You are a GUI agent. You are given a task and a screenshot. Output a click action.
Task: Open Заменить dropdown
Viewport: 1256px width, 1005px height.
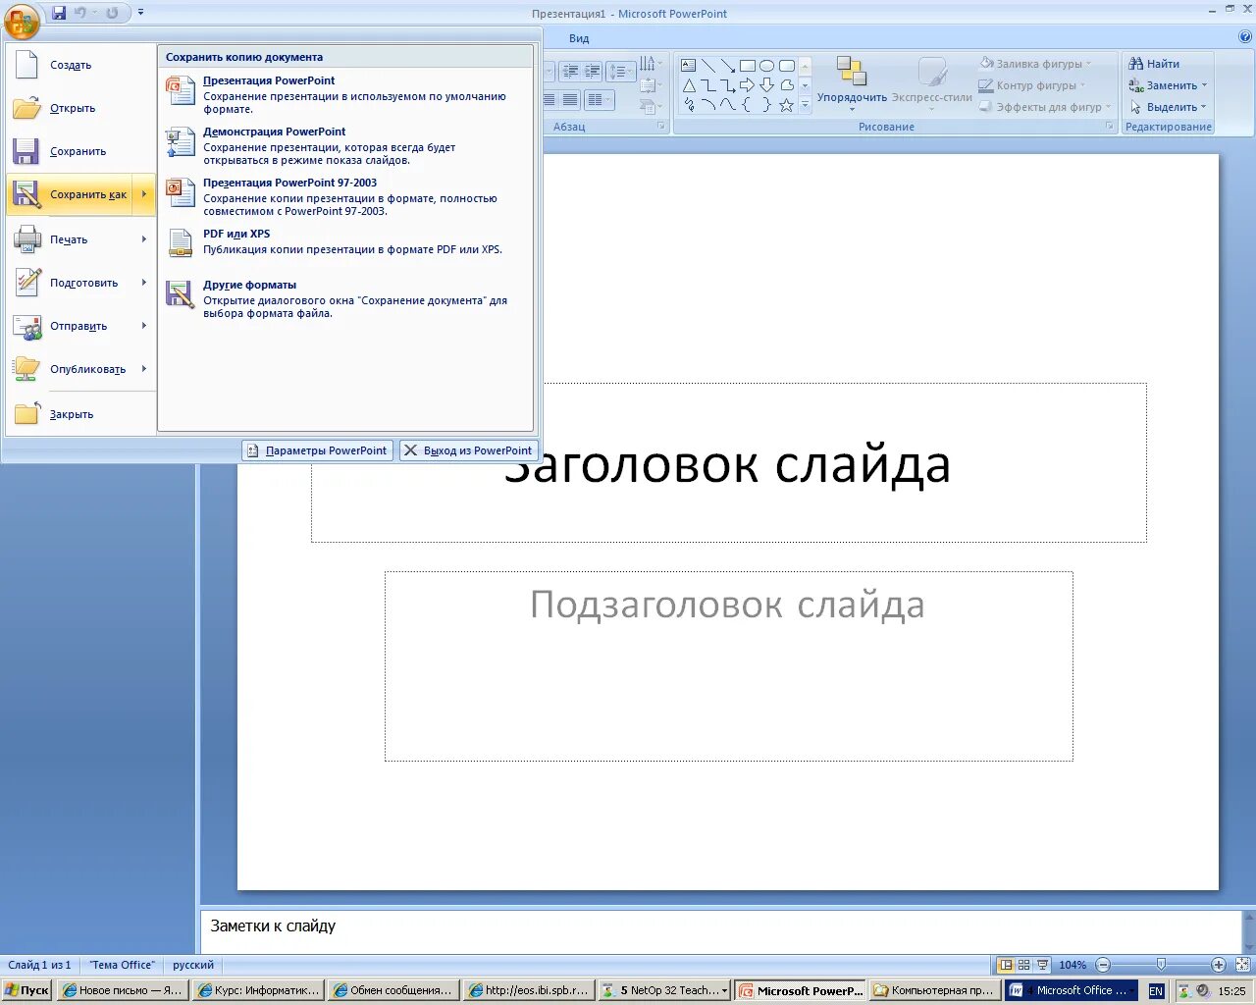1168,85
